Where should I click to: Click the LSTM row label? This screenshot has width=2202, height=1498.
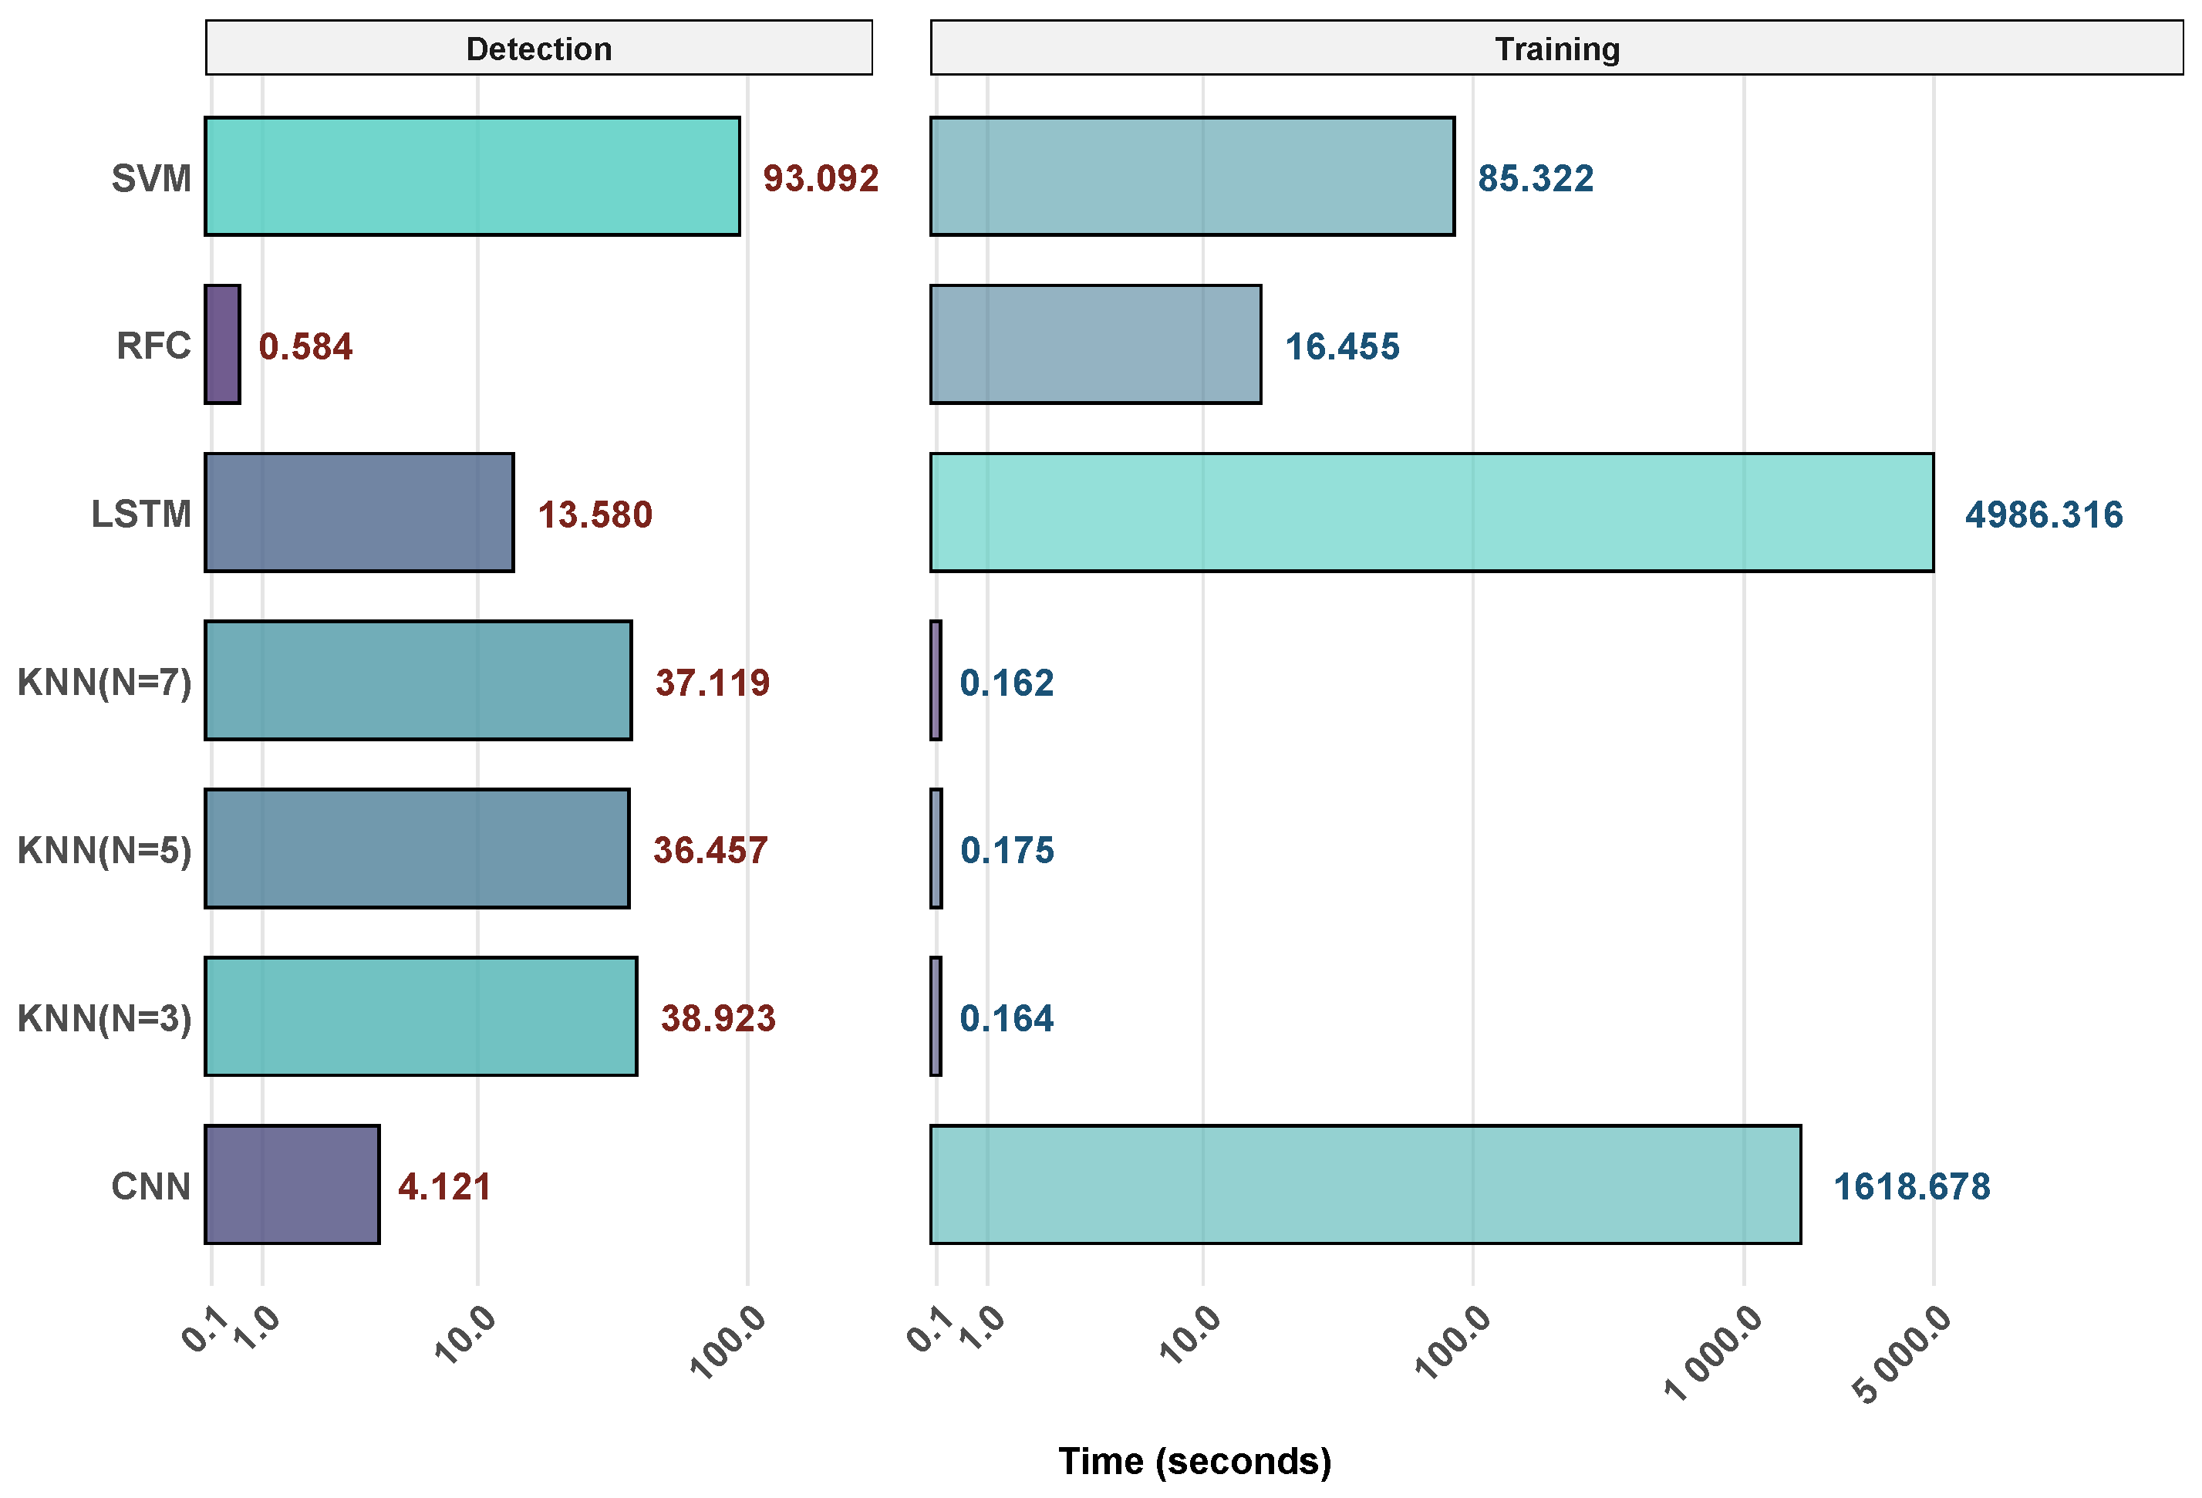(x=141, y=514)
